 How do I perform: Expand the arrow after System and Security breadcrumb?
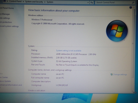[45, 2]
